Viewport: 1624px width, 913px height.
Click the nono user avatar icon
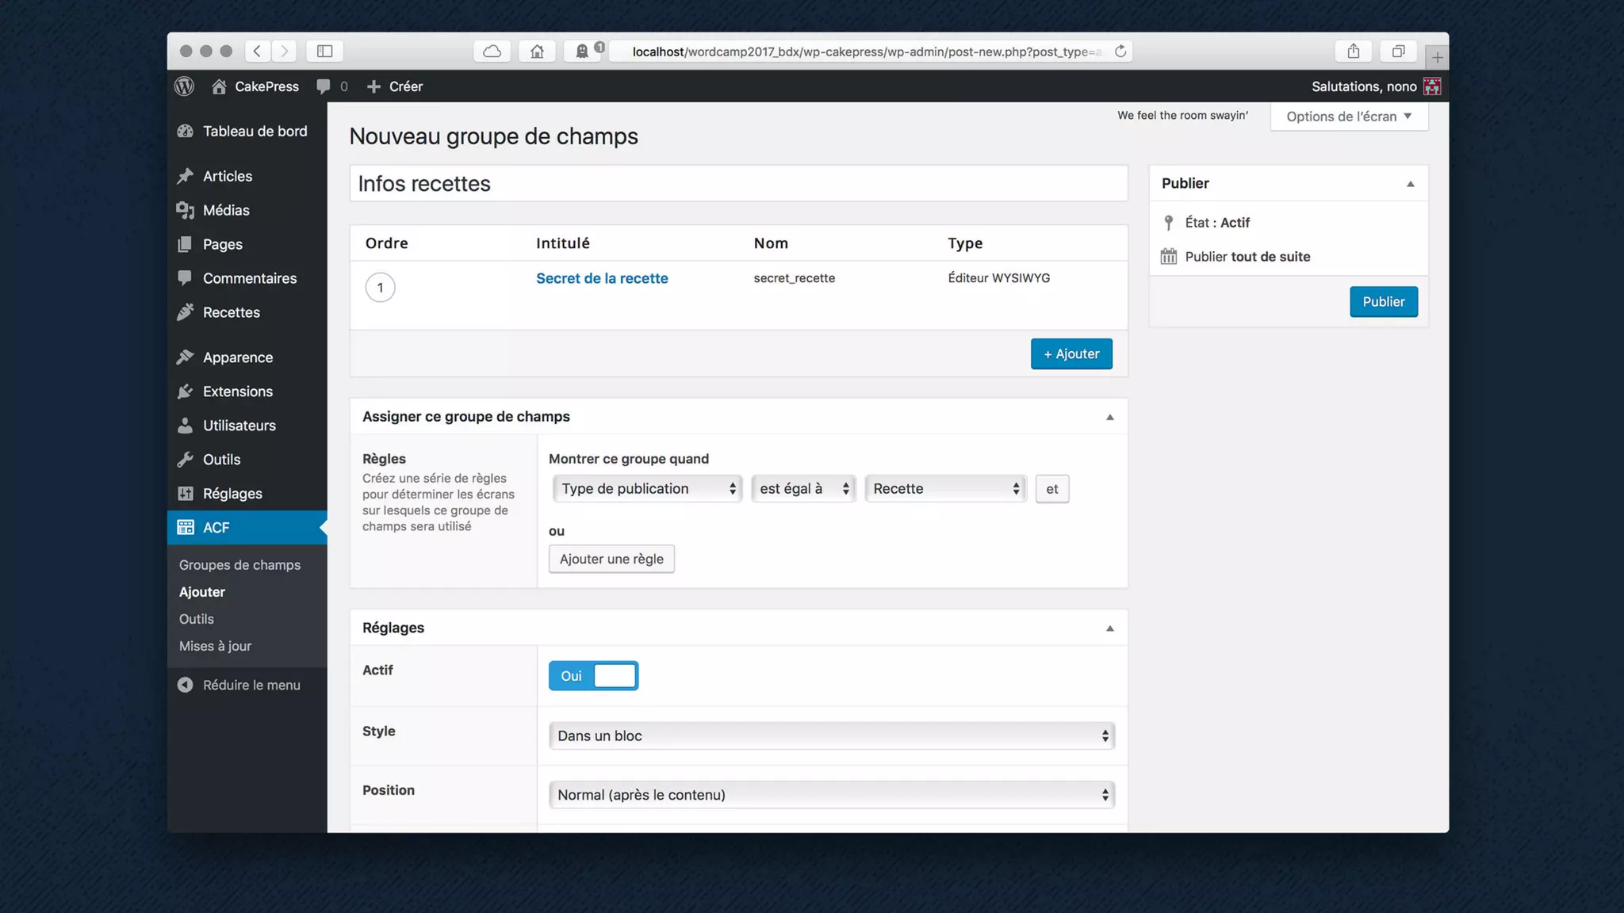[1432, 86]
